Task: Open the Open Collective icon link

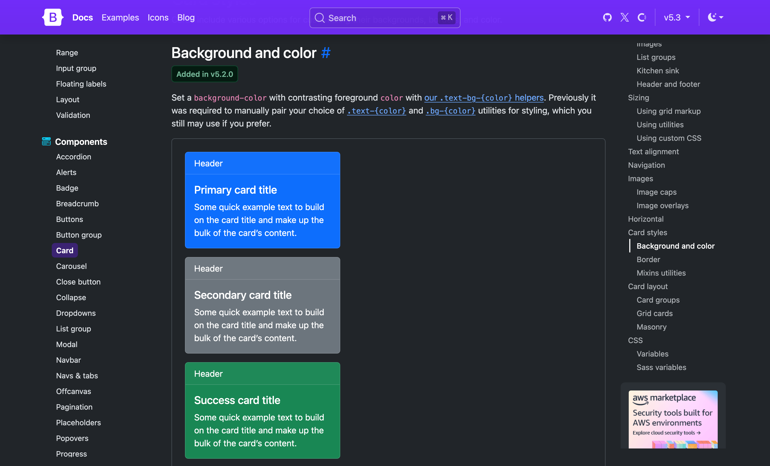Action: 642,17
